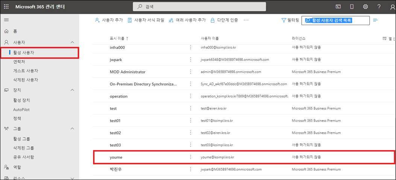Open more actions for operation row
396x180 pixels.
pos(191,96)
